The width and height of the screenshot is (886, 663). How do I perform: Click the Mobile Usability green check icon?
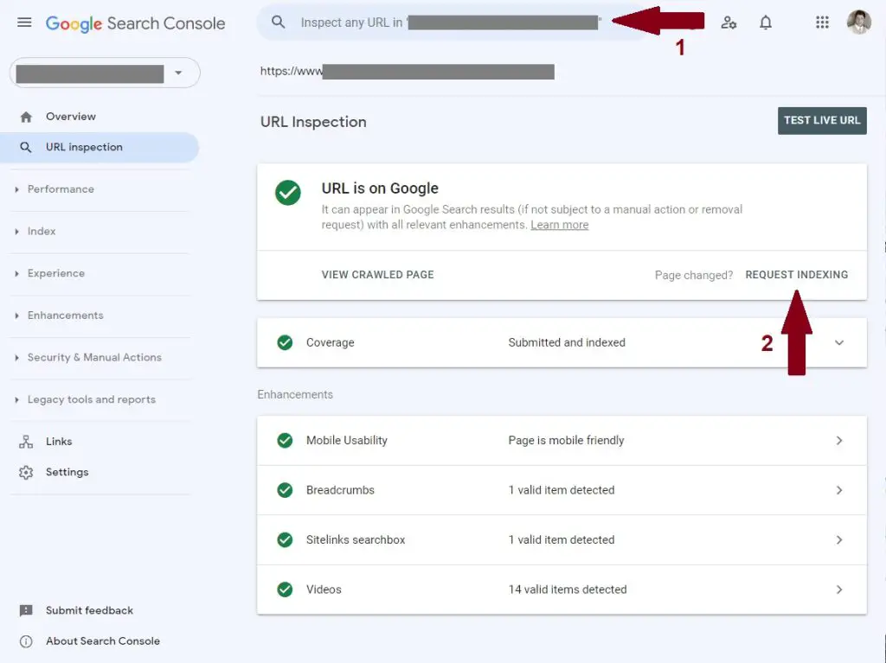[x=285, y=441]
